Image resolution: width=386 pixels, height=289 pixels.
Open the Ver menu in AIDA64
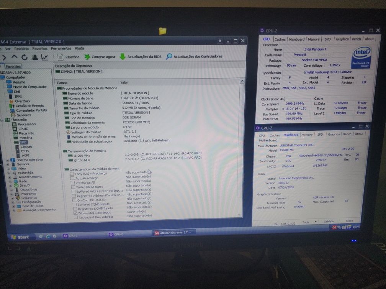click(8, 49)
